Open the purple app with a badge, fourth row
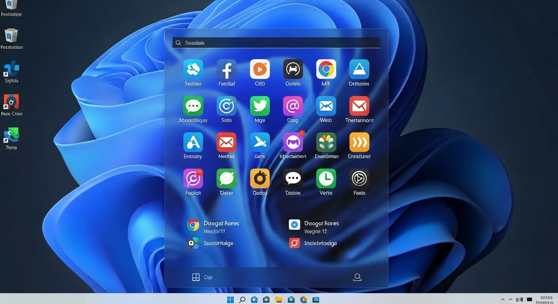The image size is (558, 304). pos(193,179)
